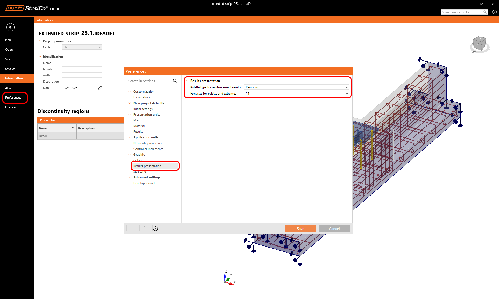The width and height of the screenshot is (499, 299).
Task: Click the magnifier in Search in Settings
Action: [x=175, y=81]
